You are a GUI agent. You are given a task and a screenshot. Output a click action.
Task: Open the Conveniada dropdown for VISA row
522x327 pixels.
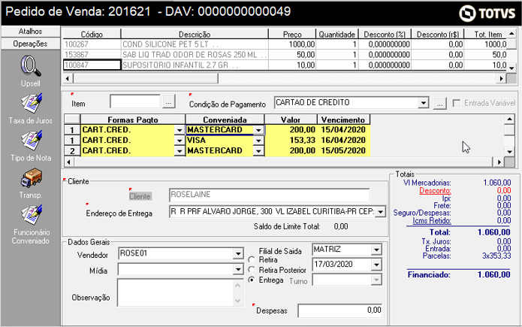(258, 141)
